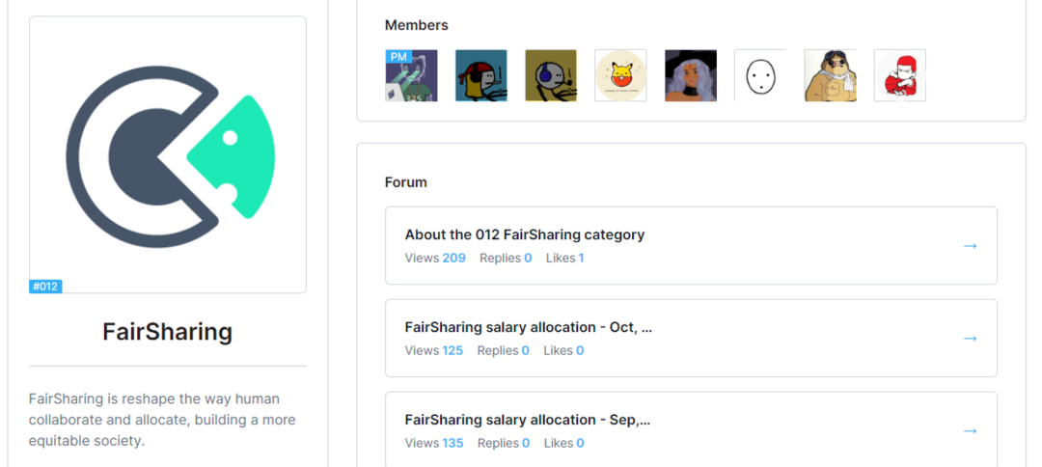Click the 209 views count
The height and width of the screenshot is (467, 1042).
[453, 258]
